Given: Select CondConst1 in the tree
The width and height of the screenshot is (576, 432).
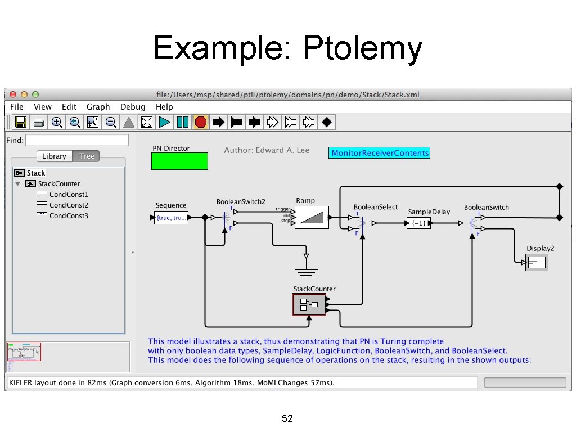Looking at the screenshot, I should (62, 194).
